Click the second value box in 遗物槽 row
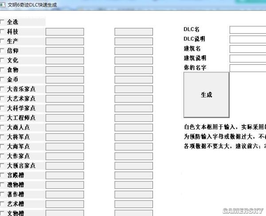Screen dimensions: 266x216 coord(134,185)
